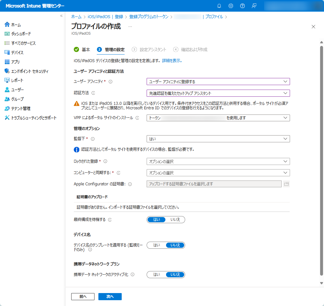
Task: Go to 登録プログラムのトークン breadcrumb
Action: (149, 17)
